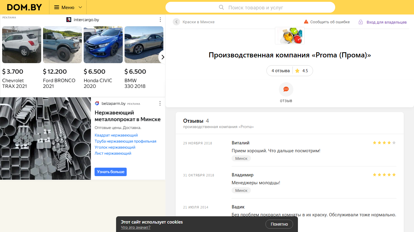Click the orange speech bubble отзыв icon
414x232 pixels.
[x=286, y=89]
